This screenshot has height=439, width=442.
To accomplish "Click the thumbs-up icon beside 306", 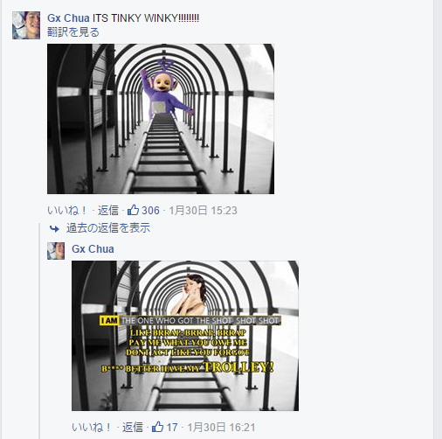I will click(133, 210).
